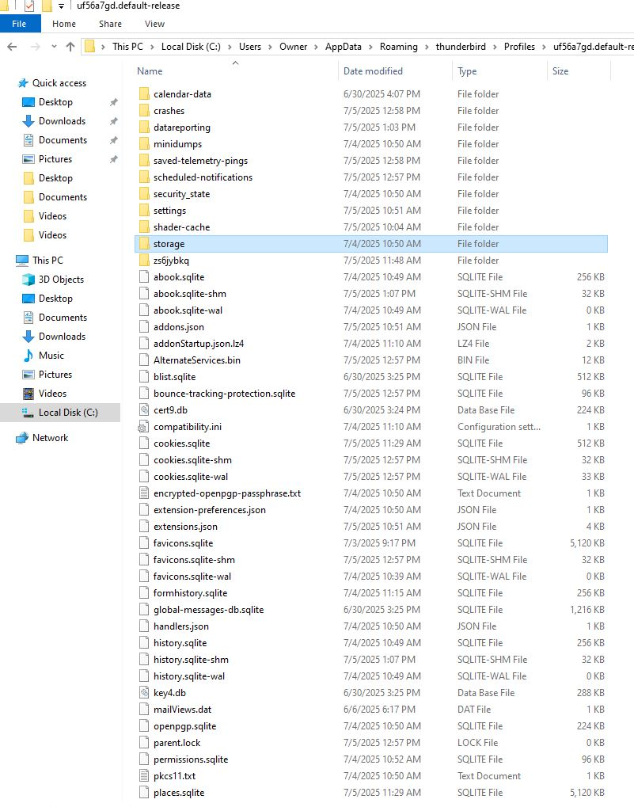Select compatibility.ini configuration file icon
Image resolution: width=634 pixels, height=807 pixels.
(x=143, y=427)
